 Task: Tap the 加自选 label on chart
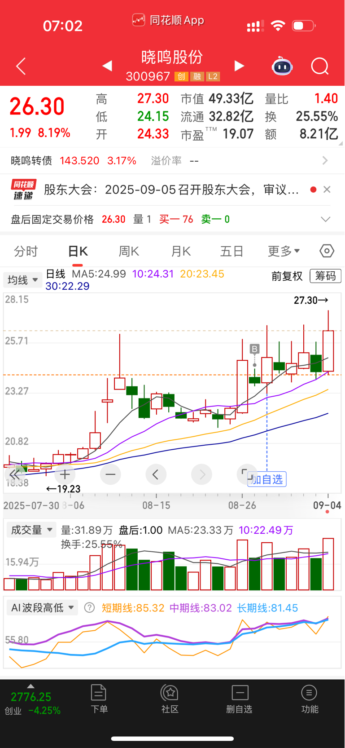[x=267, y=479]
